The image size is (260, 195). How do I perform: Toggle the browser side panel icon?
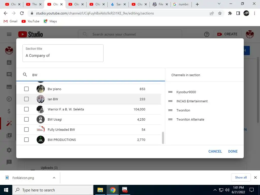click(x=238, y=13)
